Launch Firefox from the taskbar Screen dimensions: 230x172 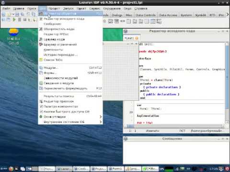pyautogui.click(x=11, y=169)
